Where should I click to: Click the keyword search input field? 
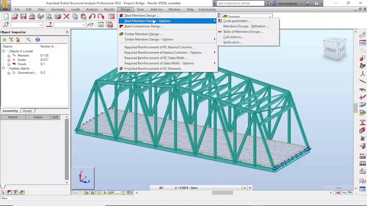(240, 3)
